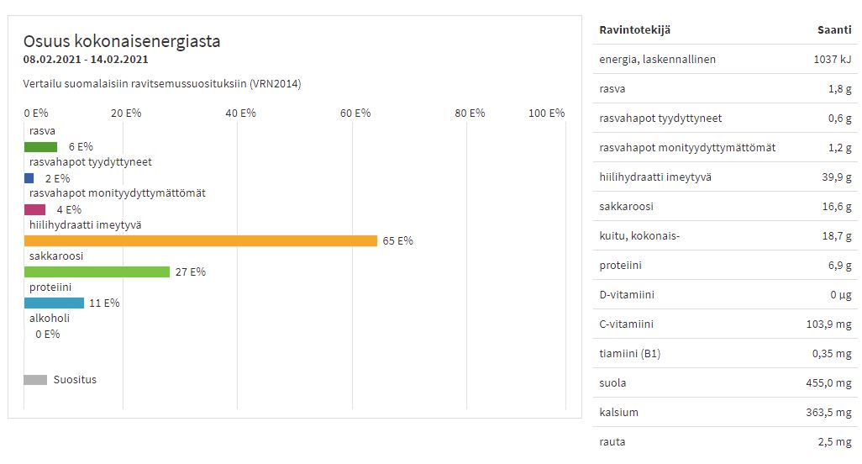Click the green rasva bar

pyautogui.click(x=40, y=147)
